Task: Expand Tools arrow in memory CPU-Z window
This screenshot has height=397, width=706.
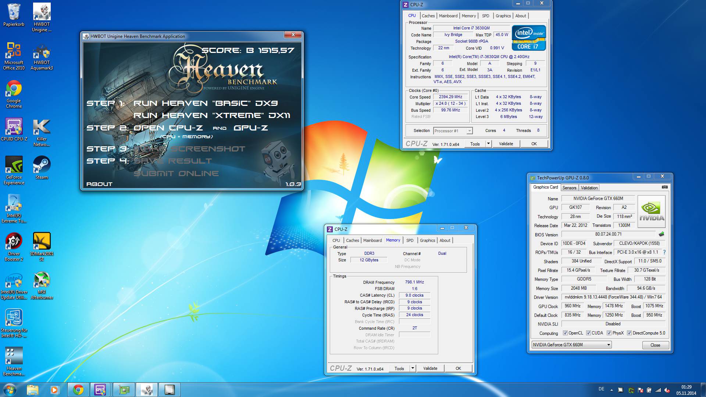Action: [413, 368]
